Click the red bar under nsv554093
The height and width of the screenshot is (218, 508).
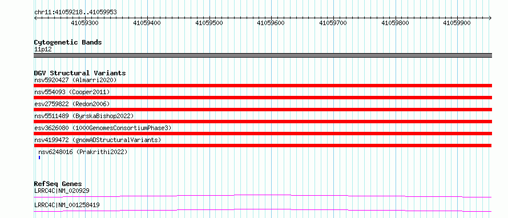point(263,98)
